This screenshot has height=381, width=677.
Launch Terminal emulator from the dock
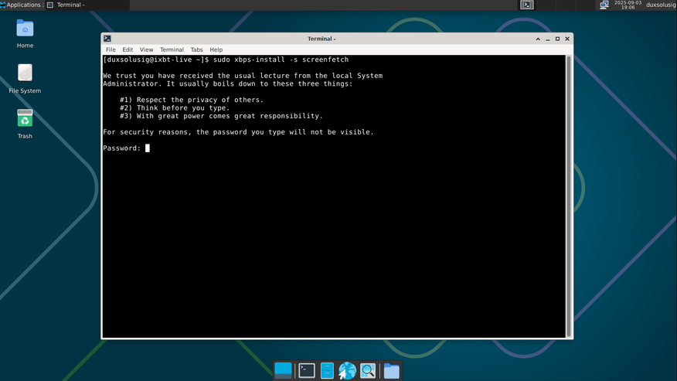point(307,371)
